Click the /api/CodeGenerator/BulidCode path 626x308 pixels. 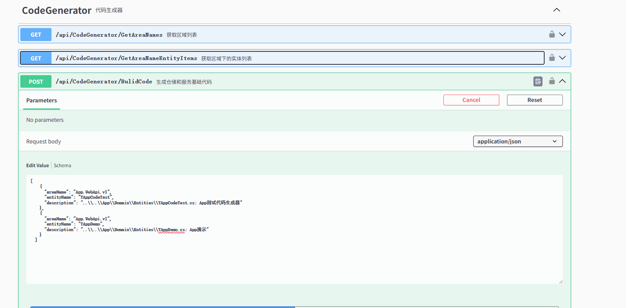coord(104,81)
